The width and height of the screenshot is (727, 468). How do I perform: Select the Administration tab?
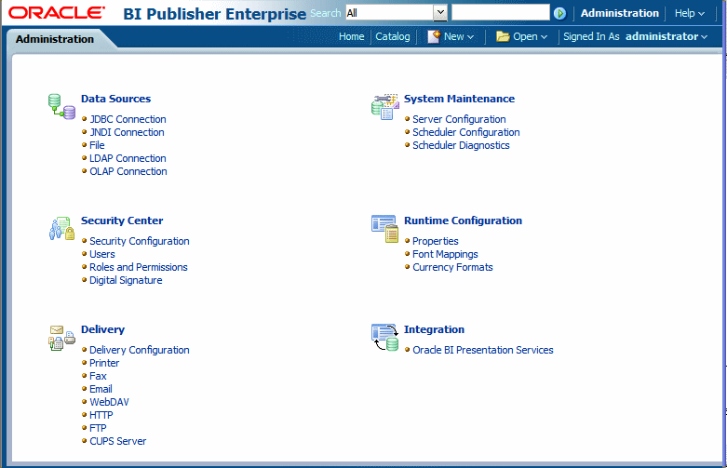click(x=55, y=39)
